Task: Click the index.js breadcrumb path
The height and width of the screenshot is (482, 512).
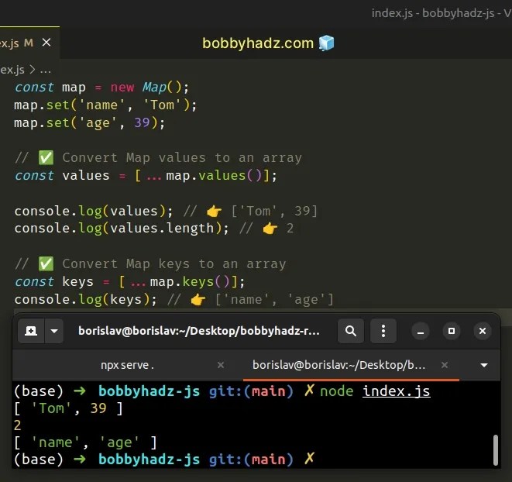Action: click(x=12, y=70)
